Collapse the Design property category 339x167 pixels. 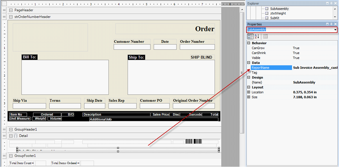point(249,77)
